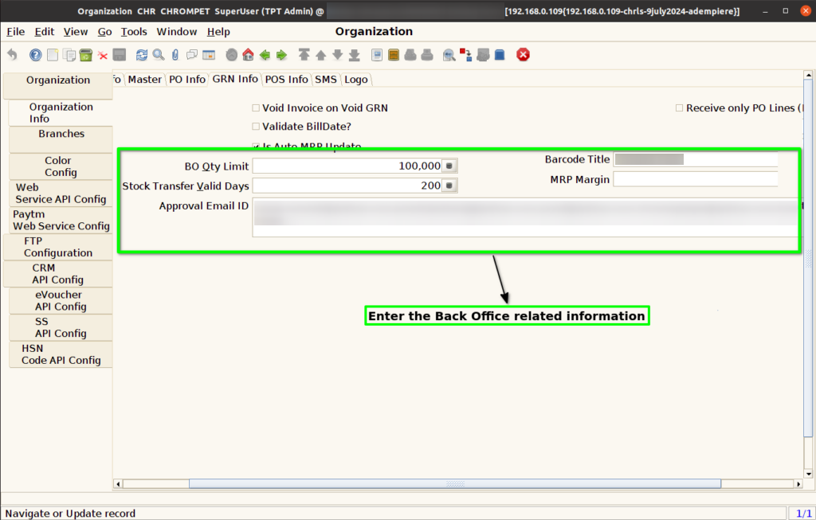Image resolution: width=816 pixels, height=520 pixels.
Task: Click the round History records icon
Action: click(x=232, y=55)
